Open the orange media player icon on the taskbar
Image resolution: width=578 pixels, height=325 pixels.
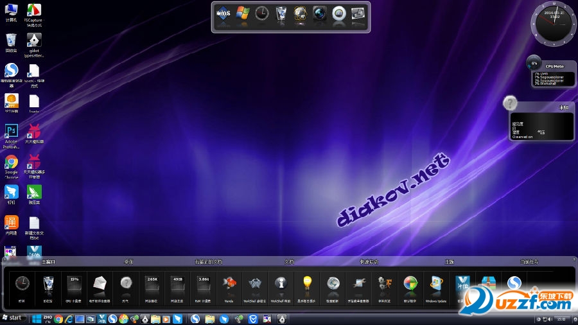point(166,319)
